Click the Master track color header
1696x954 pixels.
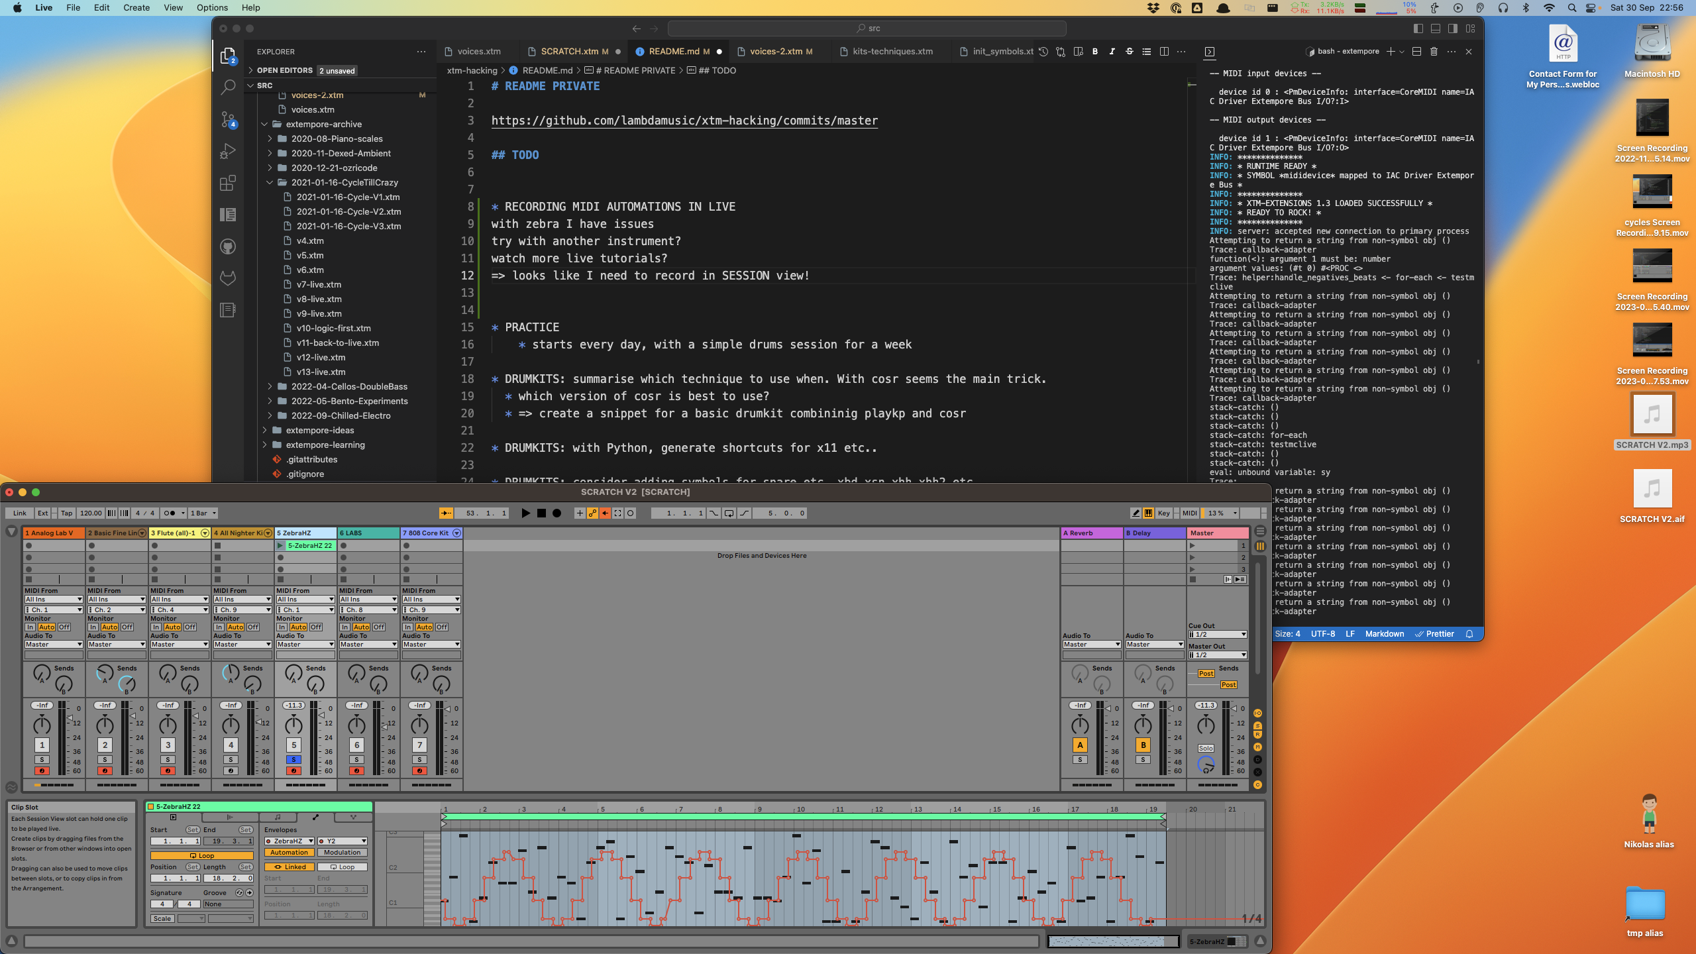pyautogui.click(x=1218, y=533)
